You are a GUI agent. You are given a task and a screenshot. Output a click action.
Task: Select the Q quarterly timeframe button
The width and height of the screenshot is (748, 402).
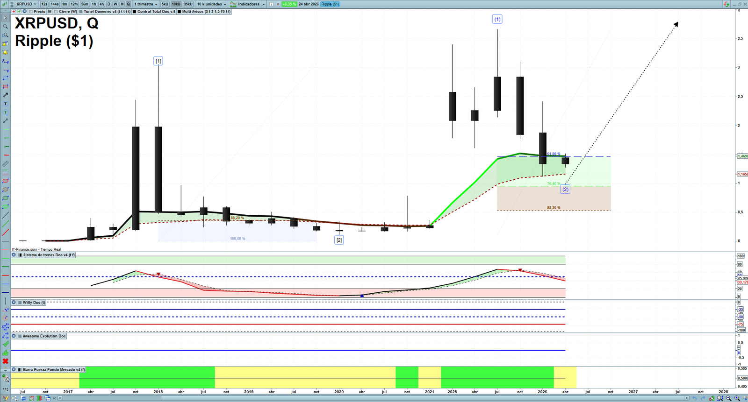129,4
